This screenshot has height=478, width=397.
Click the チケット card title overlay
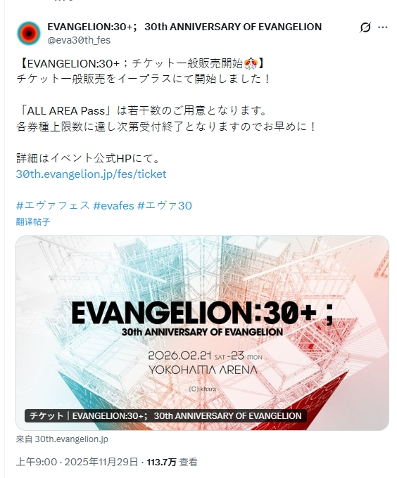coord(165,416)
